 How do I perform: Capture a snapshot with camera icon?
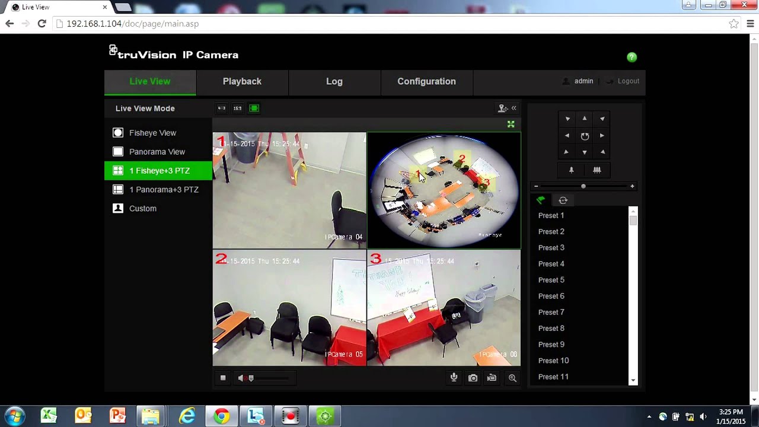tap(473, 378)
